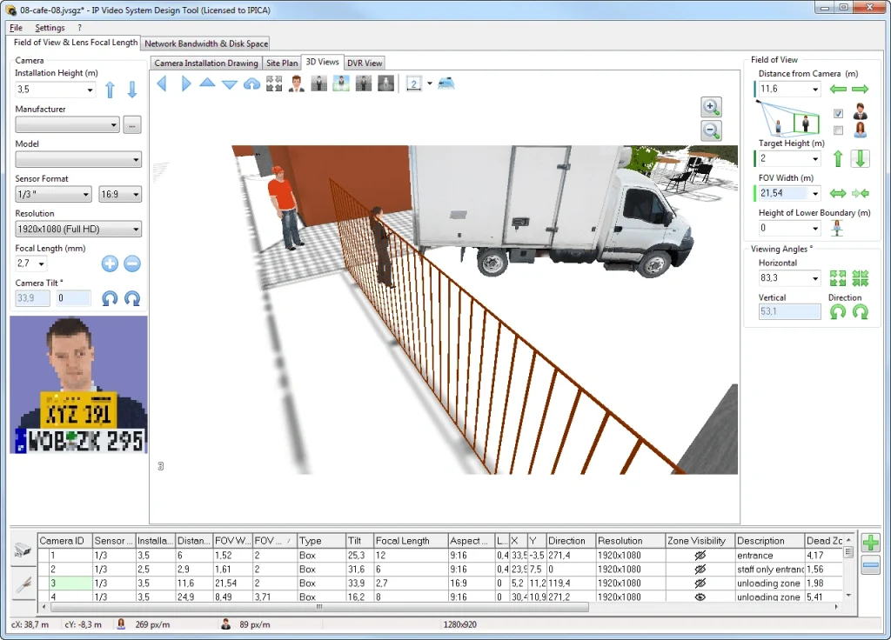891x640 pixels.
Task: Remove a camera with the blue minus icon
Action: (x=870, y=565)
